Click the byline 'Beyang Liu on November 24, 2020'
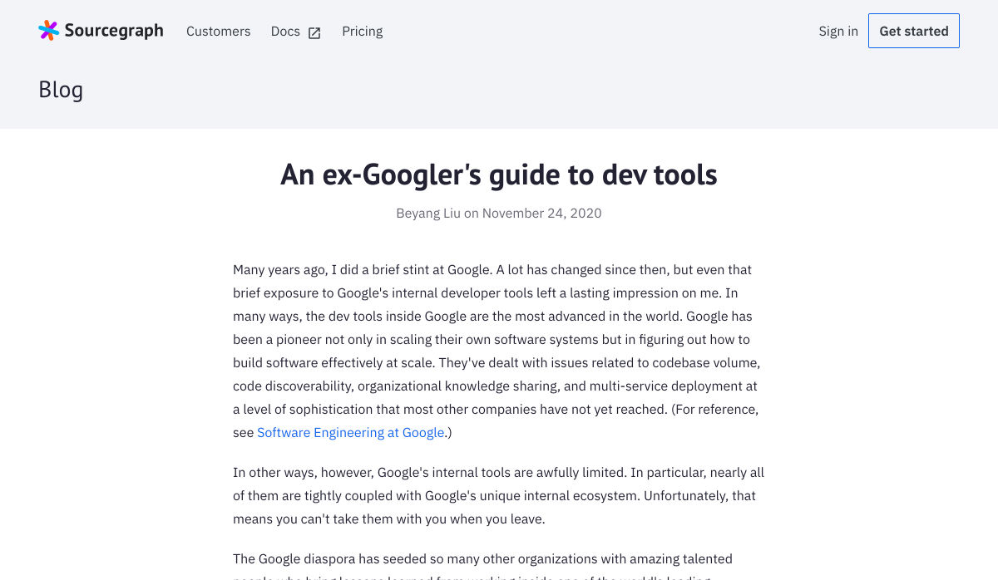This screenshot has height=580, width=998. pyautogui.click(x=499, y=213)
